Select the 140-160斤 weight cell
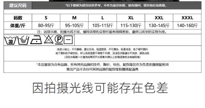 coord(187,26)
